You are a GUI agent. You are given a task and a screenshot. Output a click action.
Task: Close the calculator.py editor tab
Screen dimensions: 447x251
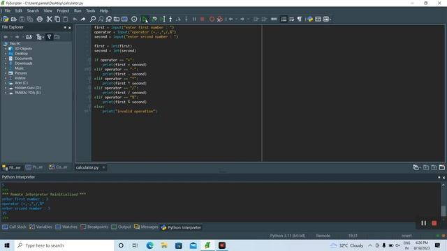104,167
